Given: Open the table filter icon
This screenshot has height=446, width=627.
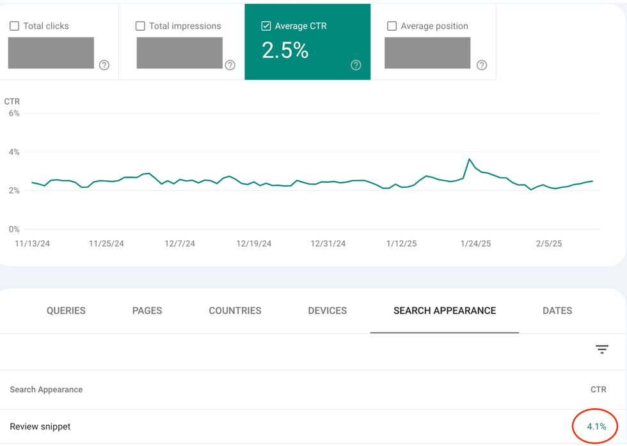Looking at the screenshot, I should point(602,350).
